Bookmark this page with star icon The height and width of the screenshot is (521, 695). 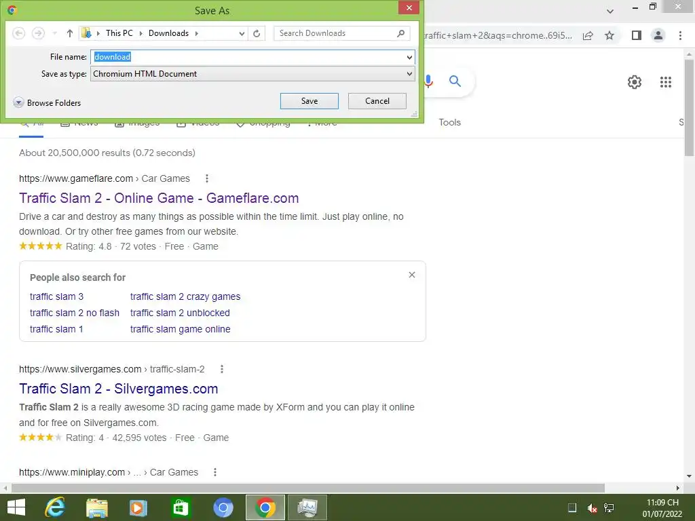click(609, 35)
